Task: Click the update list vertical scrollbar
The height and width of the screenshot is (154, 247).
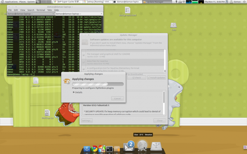Action: [x=165, y=61]
